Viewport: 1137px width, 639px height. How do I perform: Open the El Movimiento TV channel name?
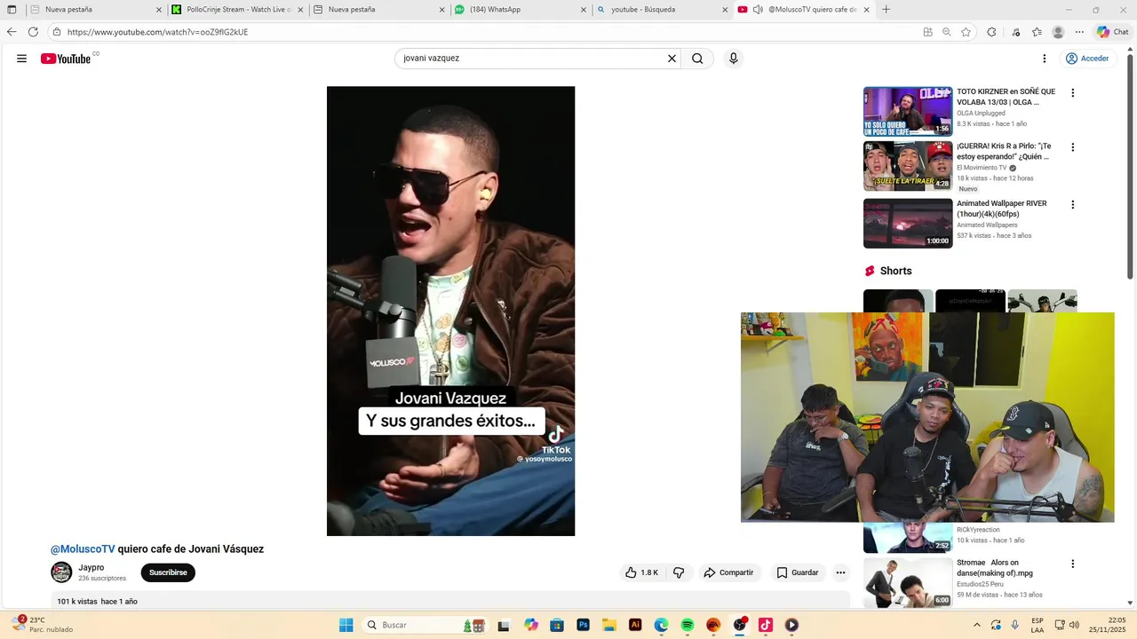[x=982, y=168]
